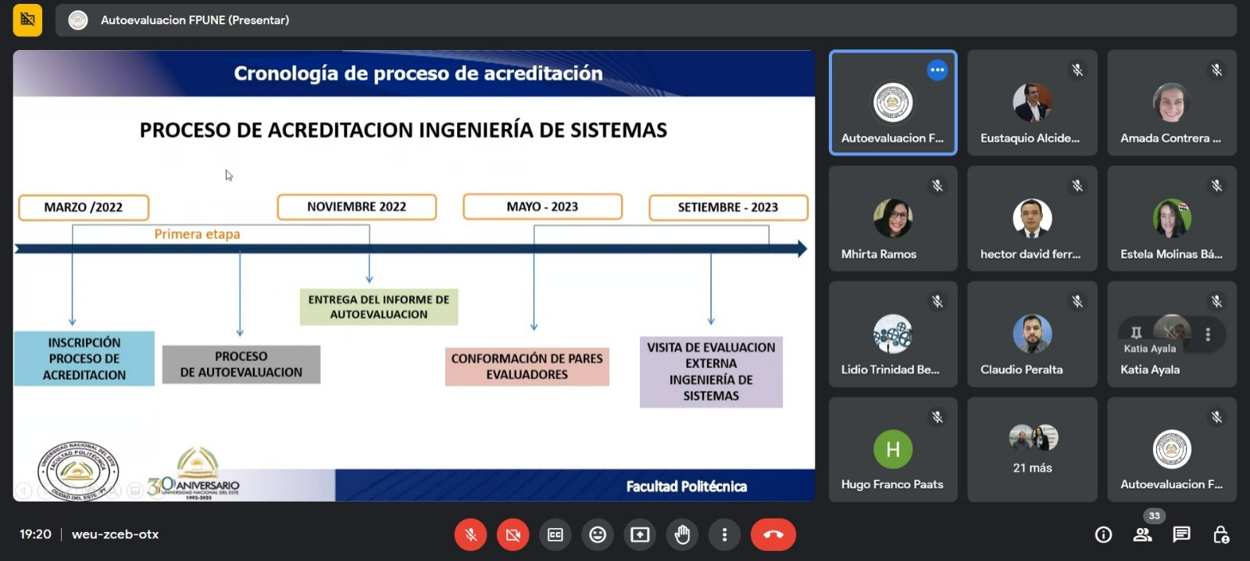
Task: Select Amada Contrera's avatar thumbnail
Action: (1172, 102)
